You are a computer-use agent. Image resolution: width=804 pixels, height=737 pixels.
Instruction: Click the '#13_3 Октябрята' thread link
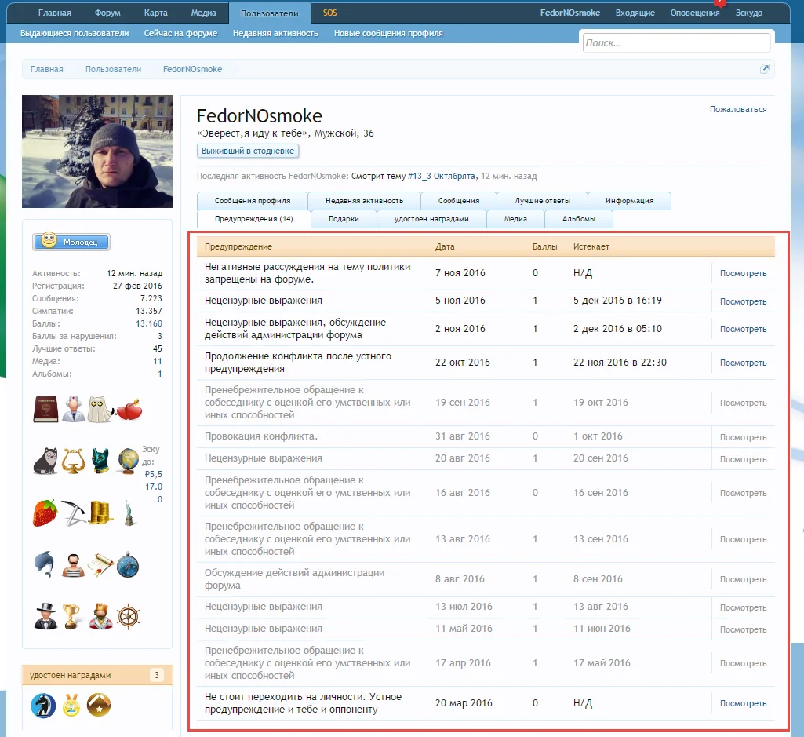click(442, 176)
